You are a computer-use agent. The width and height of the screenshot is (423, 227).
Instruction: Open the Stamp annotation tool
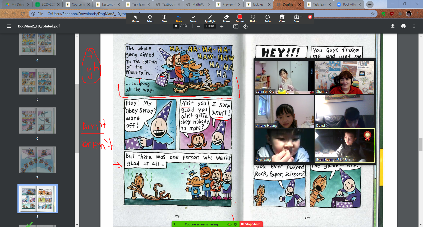193,18
